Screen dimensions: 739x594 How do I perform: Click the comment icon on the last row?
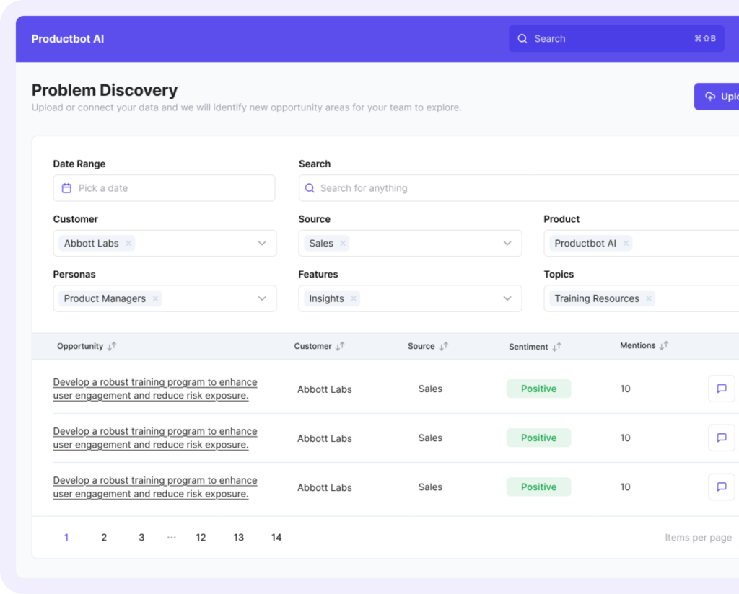coord(721,487)
